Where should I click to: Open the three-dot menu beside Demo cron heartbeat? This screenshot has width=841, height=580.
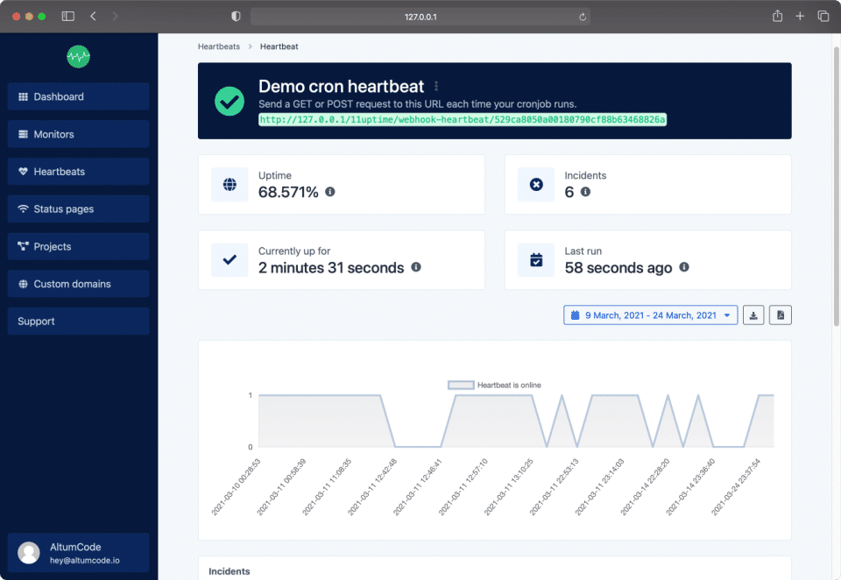(x=436, y=87)
